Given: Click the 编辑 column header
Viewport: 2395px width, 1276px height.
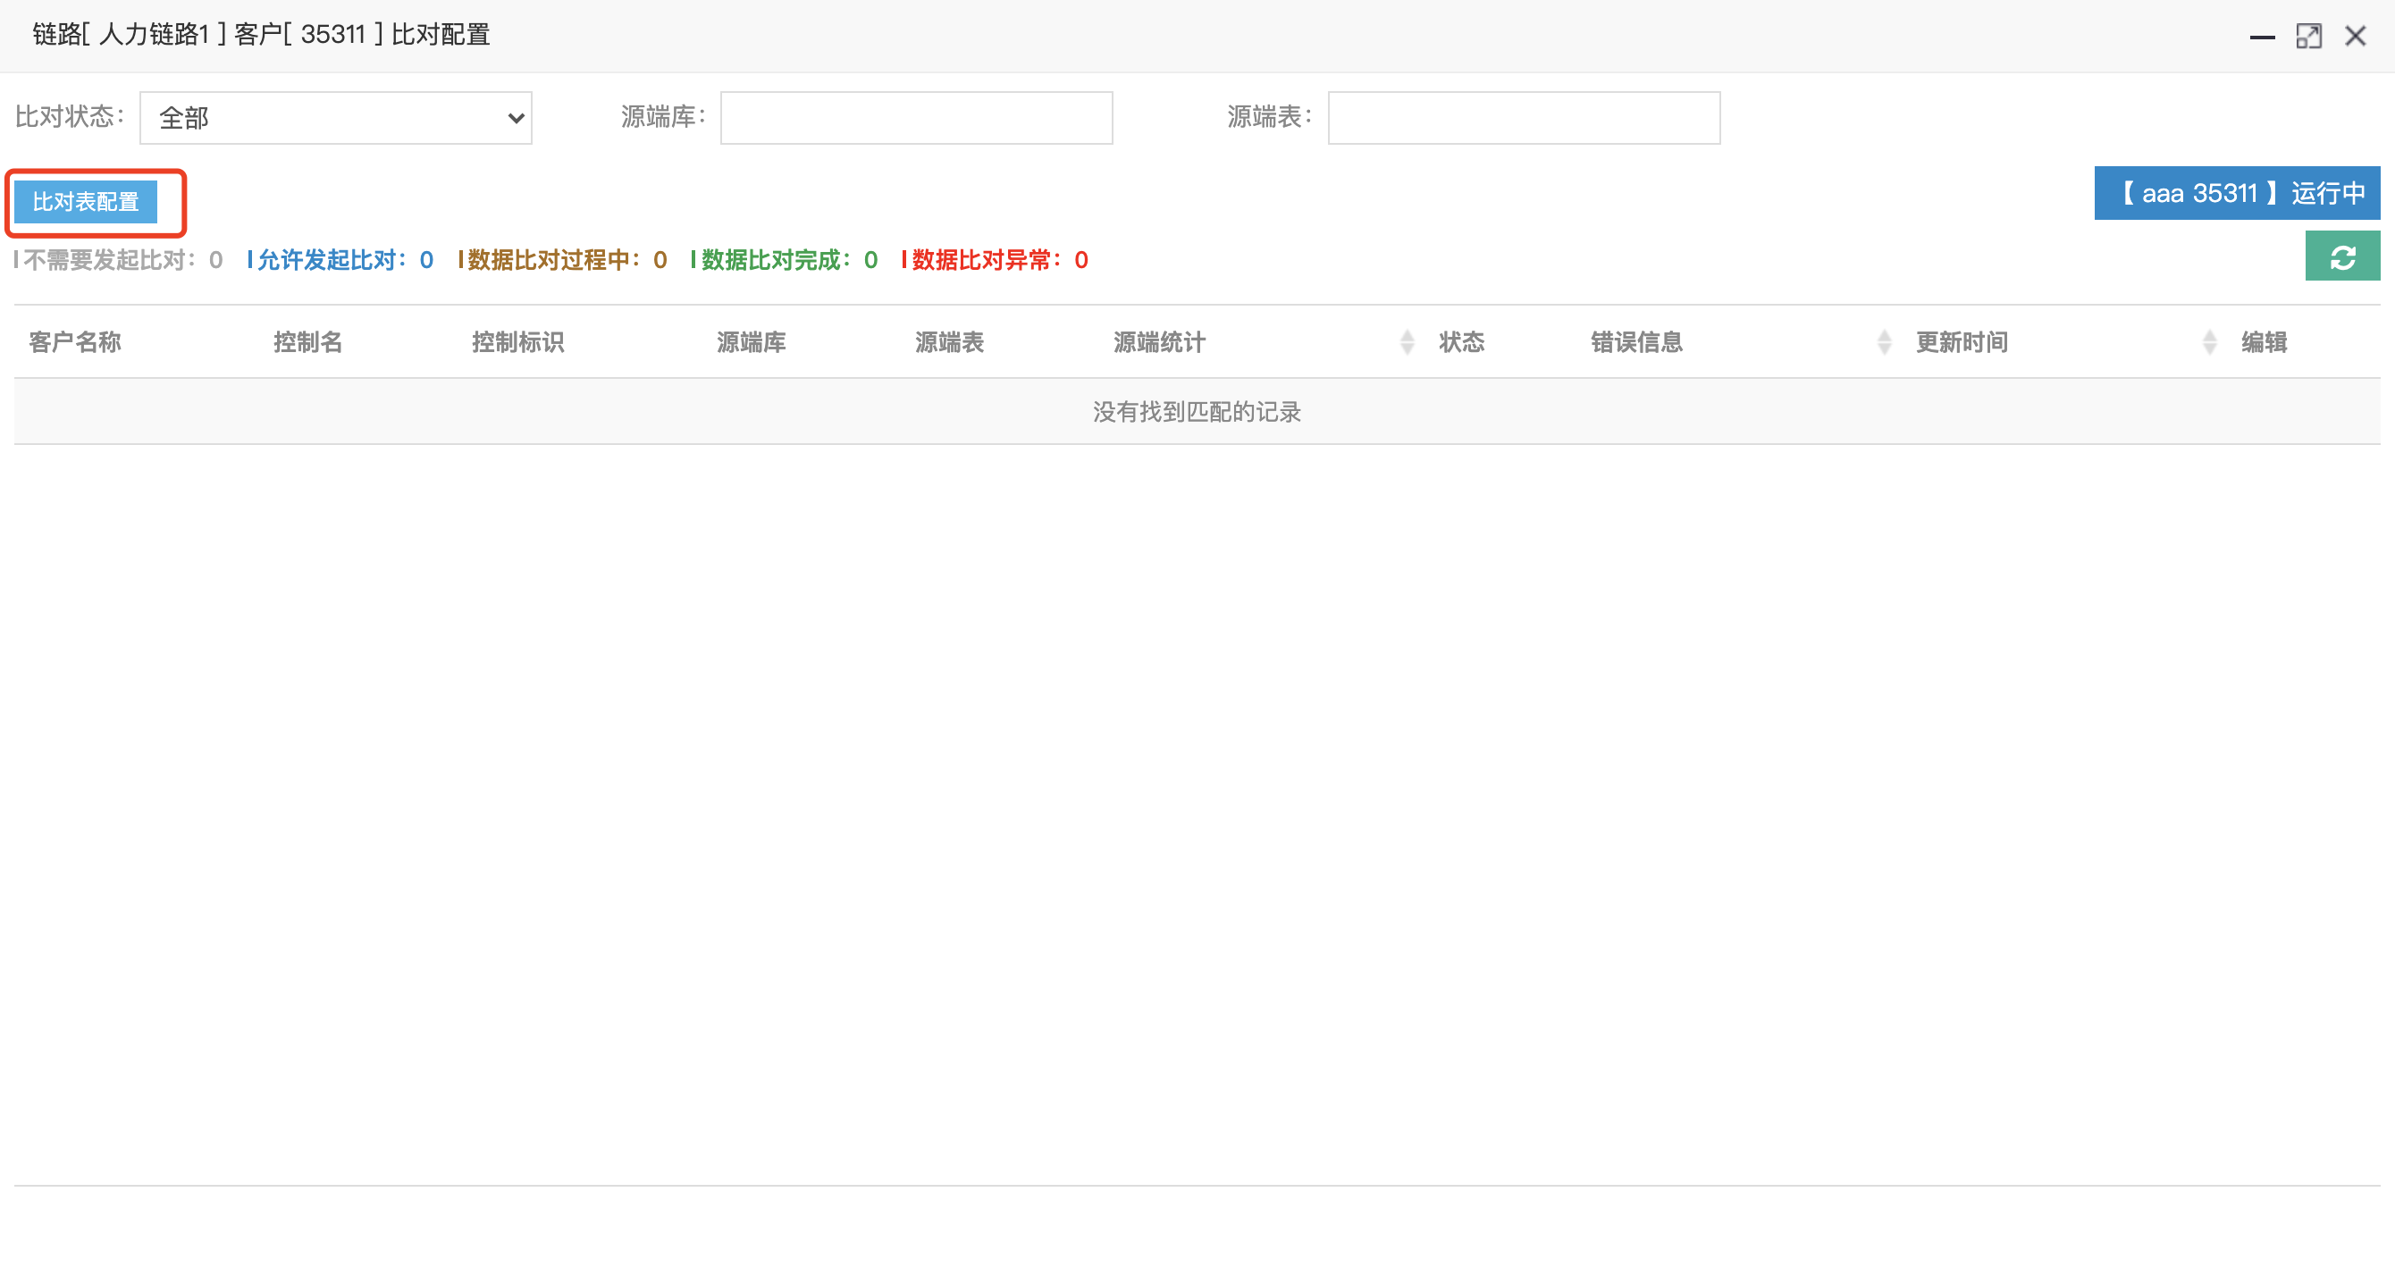Looking at the screenshot, I should coord(2263,342).
